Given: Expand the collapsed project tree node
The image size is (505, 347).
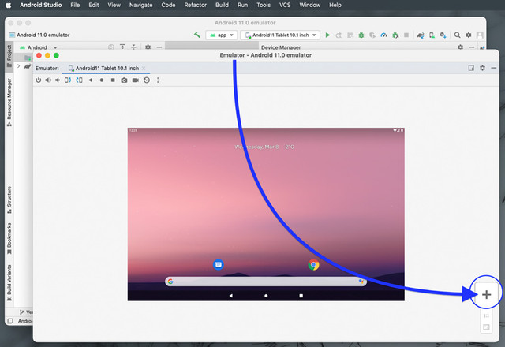Looking at the screenshot, I should coord(19,66).
